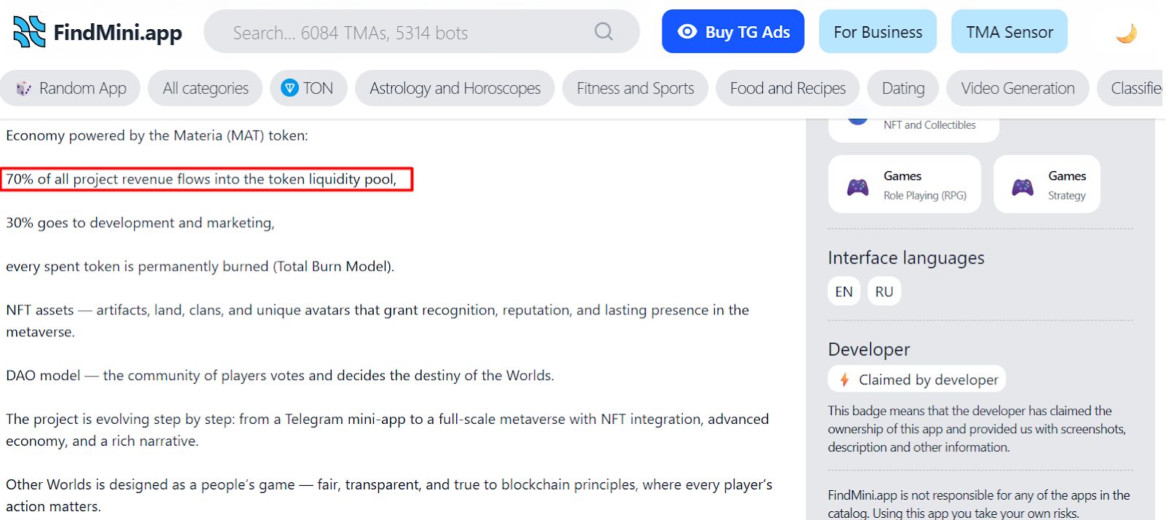Select Fitness and Sports category

pos(635,89)
